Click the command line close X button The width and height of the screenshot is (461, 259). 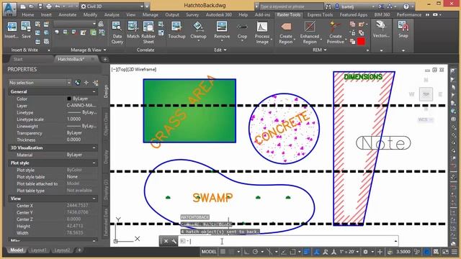tap(166, 241)
